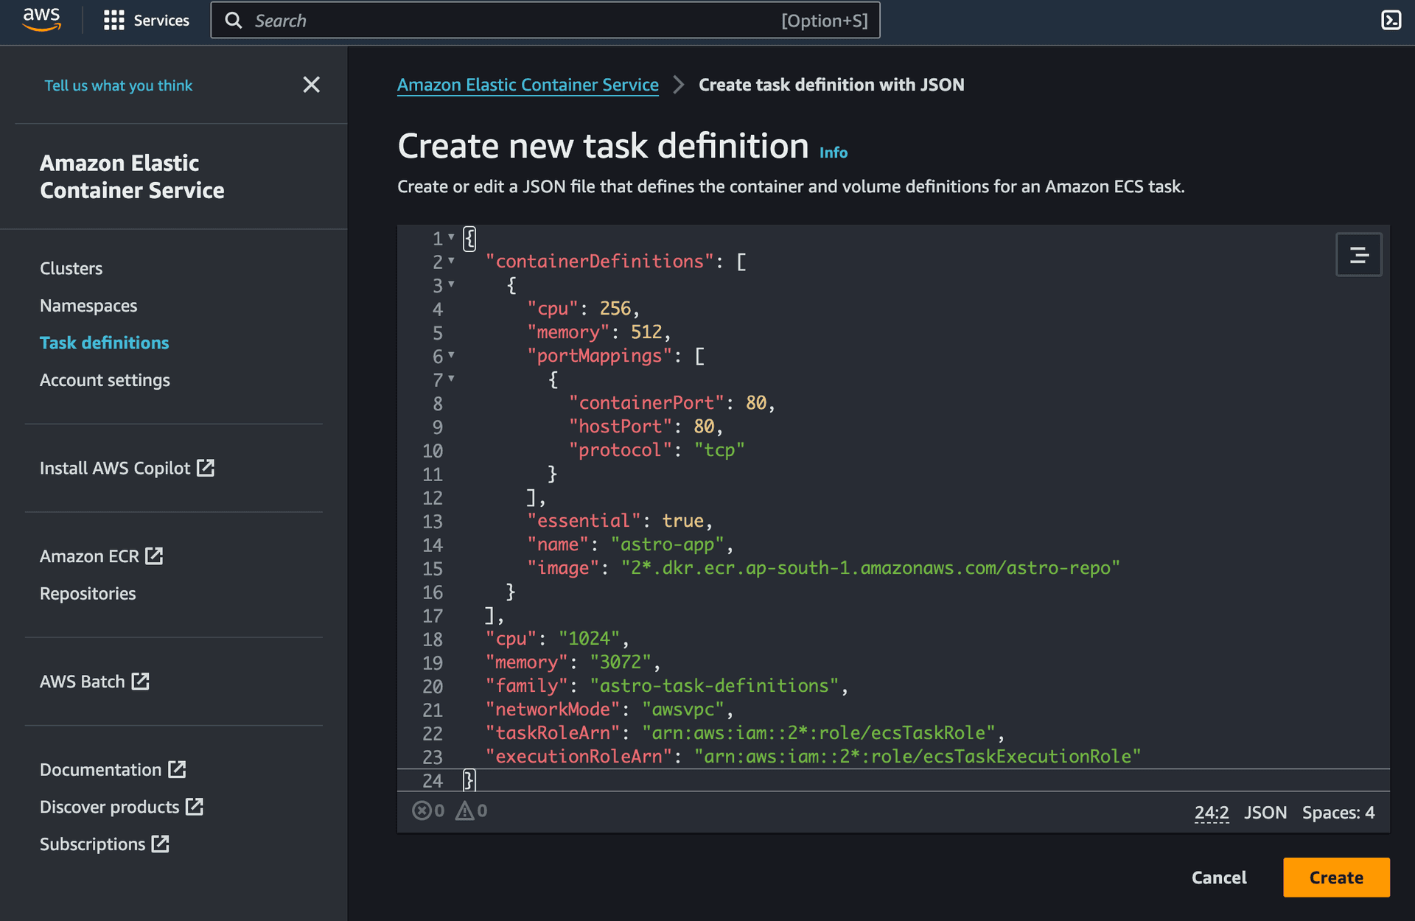Screen dimensions: 1415x921
Task: Go to Clusters in the sidebar
Action: (x=71, y=268)
